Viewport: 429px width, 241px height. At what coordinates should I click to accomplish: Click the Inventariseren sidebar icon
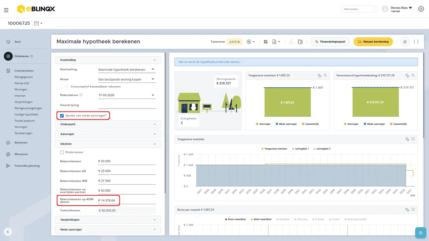coord(8,71)
